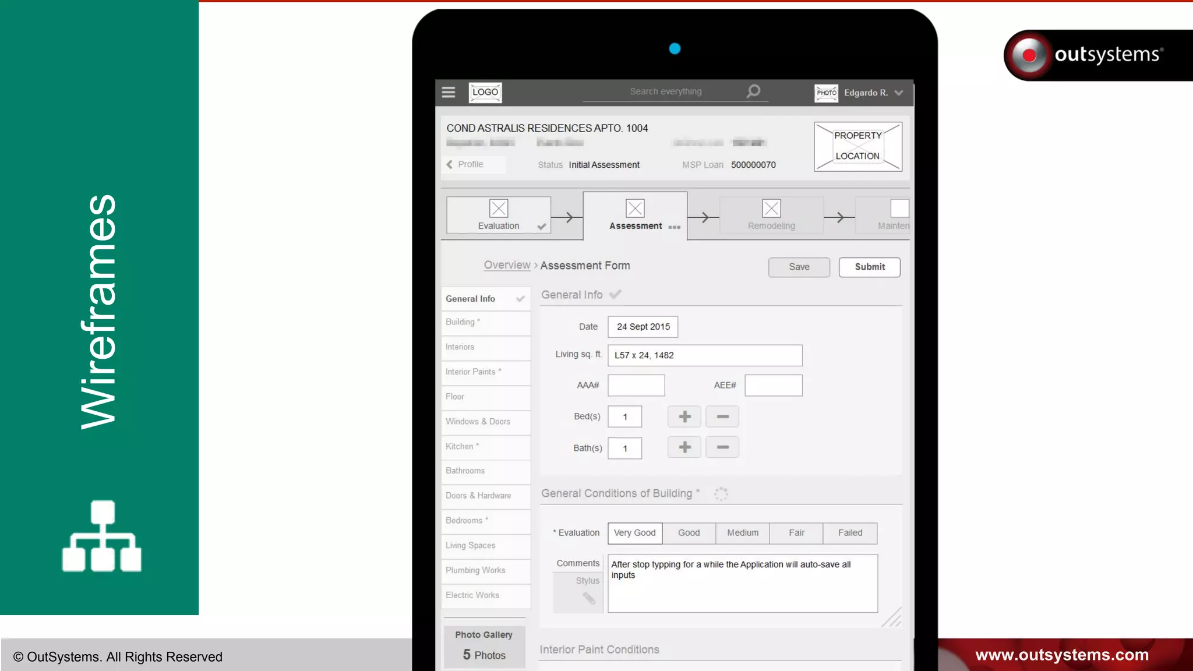
Task: Open Bedrooms section in sidebar
Action: [486, 521]
